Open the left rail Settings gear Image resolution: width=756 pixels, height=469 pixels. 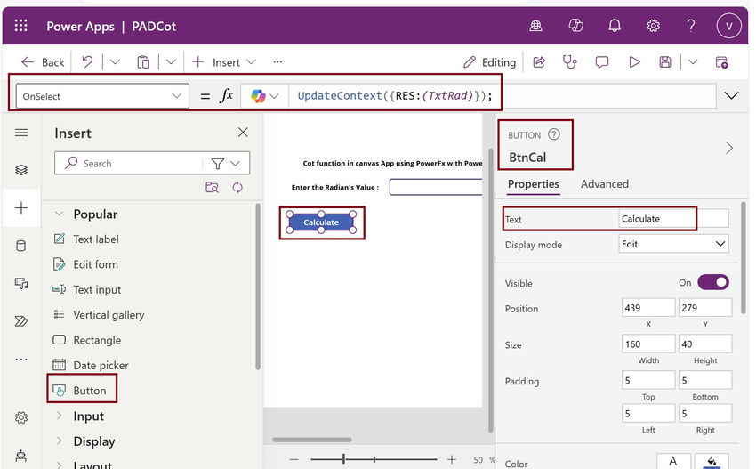click(21, 417)
